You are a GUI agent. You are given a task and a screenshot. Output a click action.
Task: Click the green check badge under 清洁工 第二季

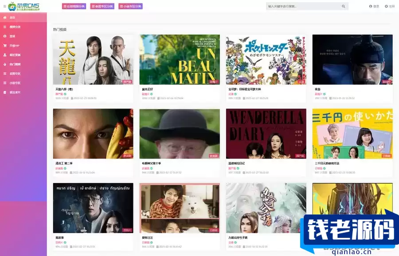(x=65, y=168)
